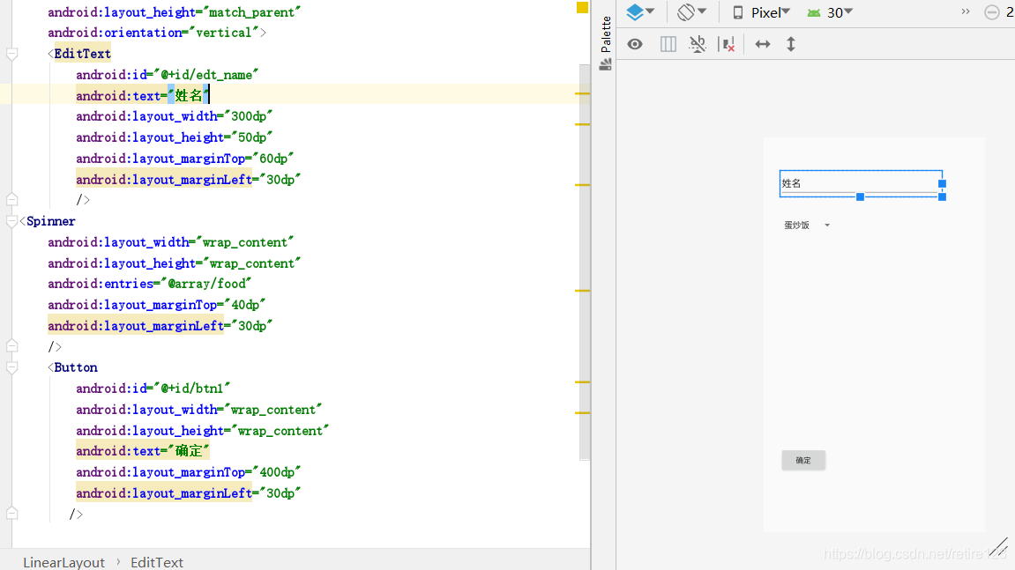Open the Pixel device selector

[x=761, y=12]
